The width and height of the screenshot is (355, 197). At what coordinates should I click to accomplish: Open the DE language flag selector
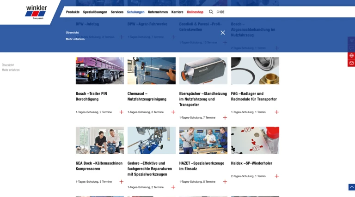tap(220, 12)
